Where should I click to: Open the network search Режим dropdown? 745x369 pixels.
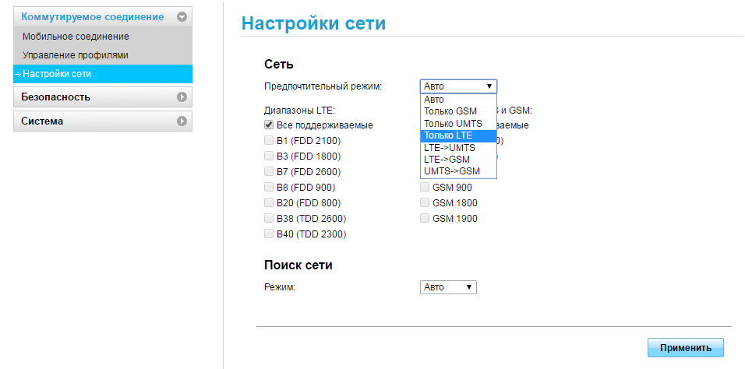pos(448,287)
